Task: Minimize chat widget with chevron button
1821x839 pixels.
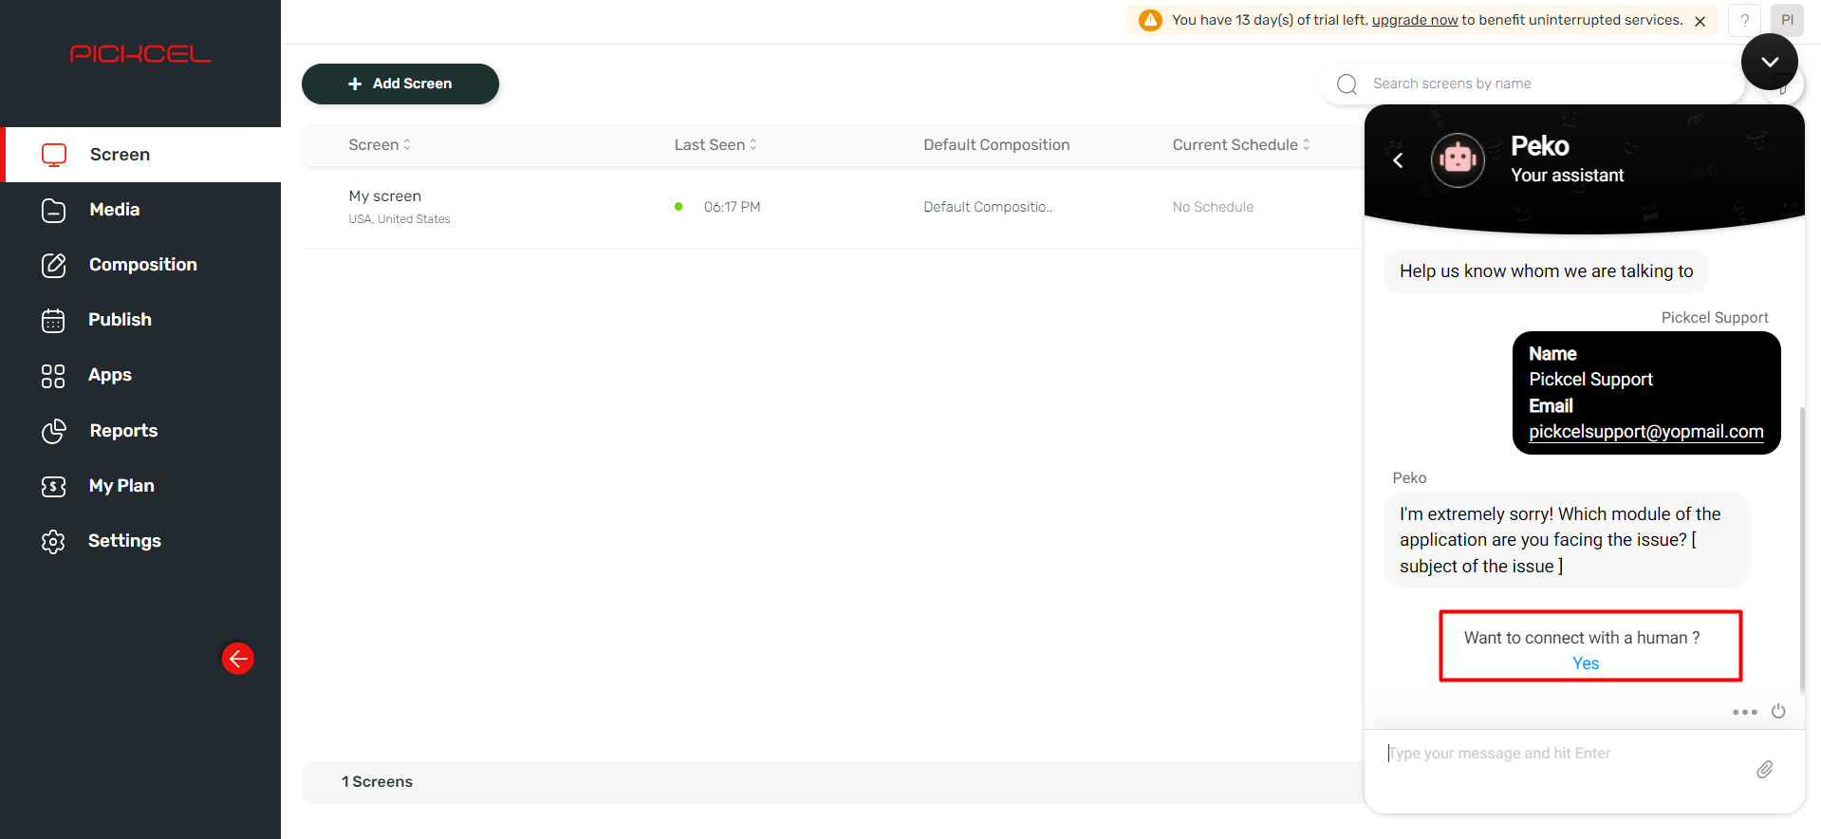Action: pyautogui.click(x=1769, y=62)
